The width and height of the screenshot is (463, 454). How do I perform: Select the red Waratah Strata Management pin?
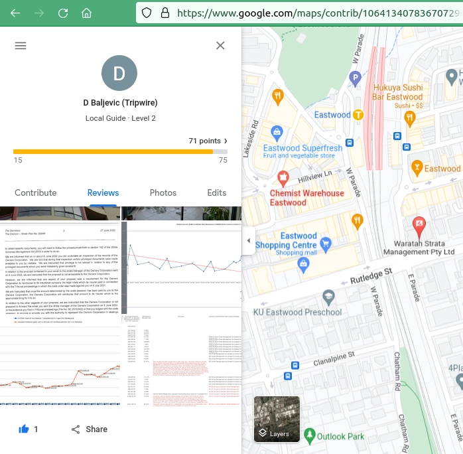tap(419, 226)
